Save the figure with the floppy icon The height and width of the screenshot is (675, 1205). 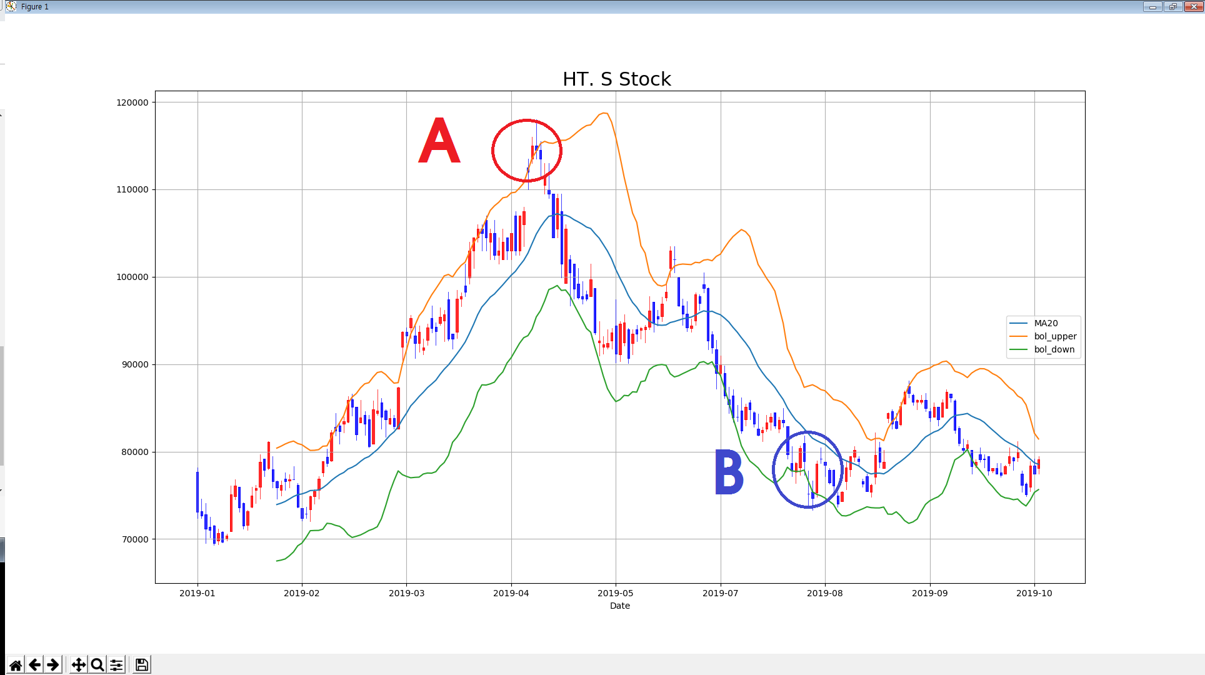[142, 665]
